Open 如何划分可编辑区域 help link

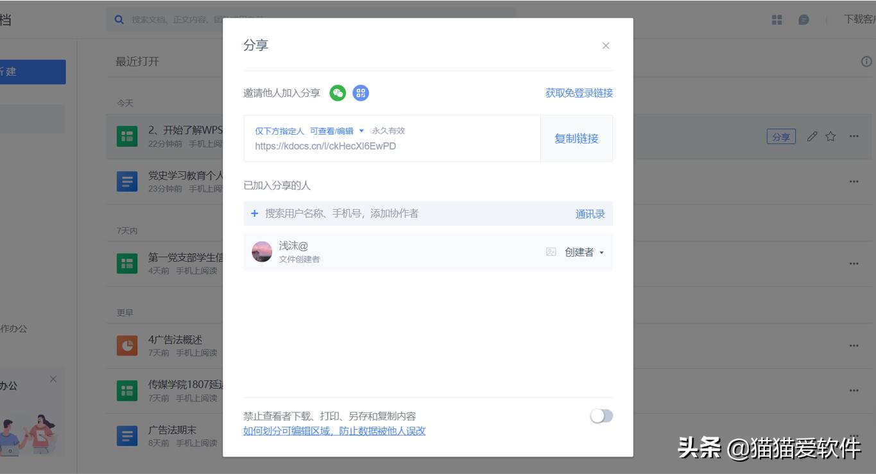pyautogui.click(x=335, y=431)
